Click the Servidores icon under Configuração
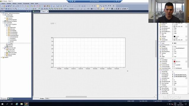Viewport: 189px width, 106px height. click(x=7, y=16)
